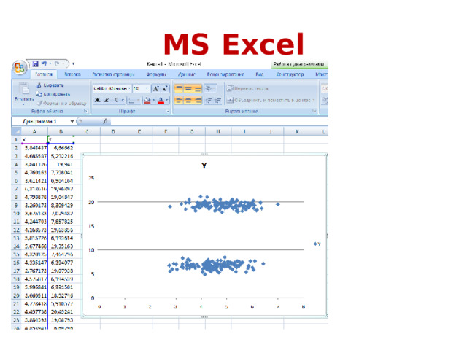Redo the last undone action

click(x=57, y=63)
